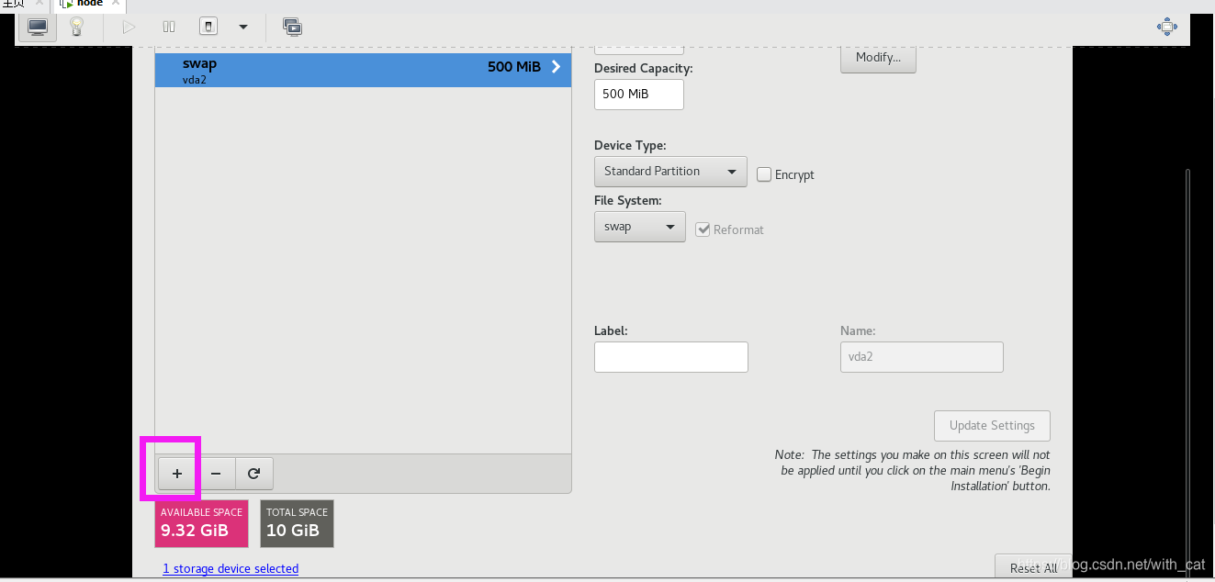Click the Reset All button
1215x582 pixels.
(1033, 567)
